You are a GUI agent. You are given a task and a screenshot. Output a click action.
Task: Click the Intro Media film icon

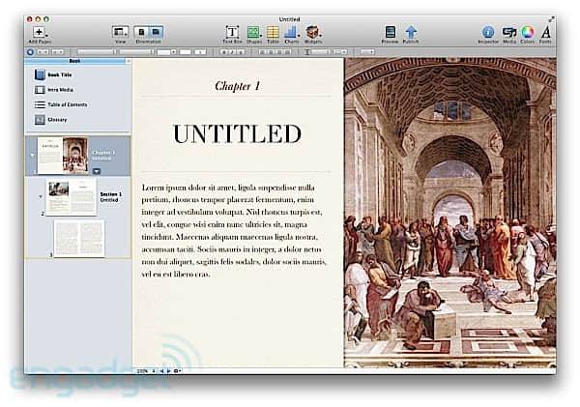[40, 90]
